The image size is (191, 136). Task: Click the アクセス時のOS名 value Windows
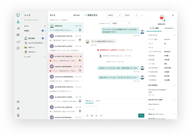pyautogui.click(x=167, y=52)
